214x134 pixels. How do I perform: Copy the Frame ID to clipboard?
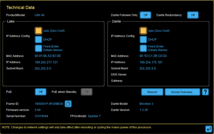click(68, 104)
